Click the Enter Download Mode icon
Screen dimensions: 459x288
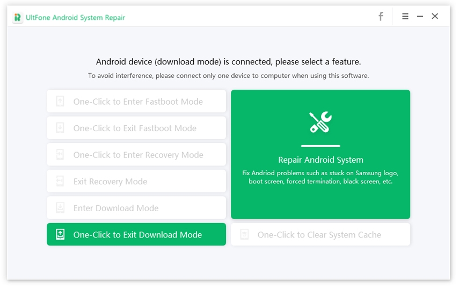(x=61, y=208)
